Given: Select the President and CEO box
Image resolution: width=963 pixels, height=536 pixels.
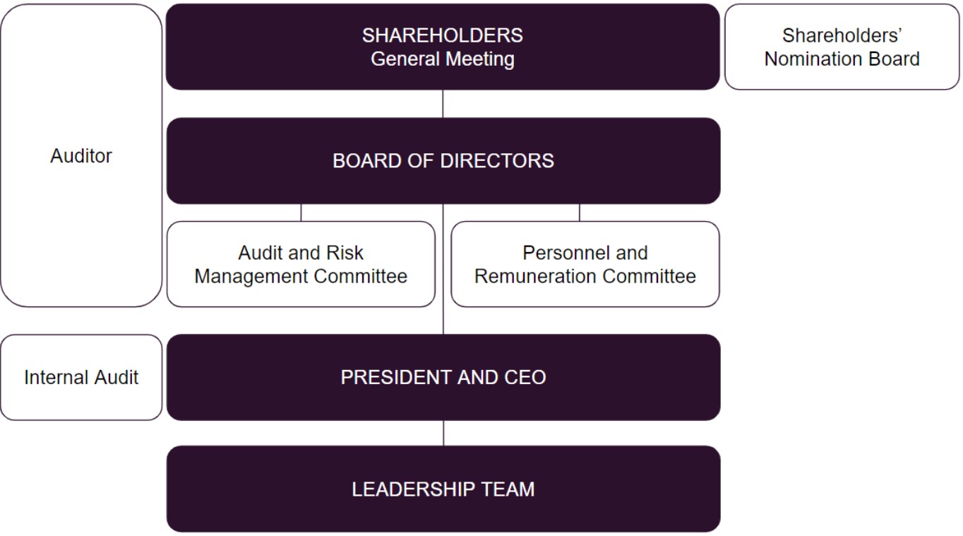Looking at the screenshot, I should (443, 377).
